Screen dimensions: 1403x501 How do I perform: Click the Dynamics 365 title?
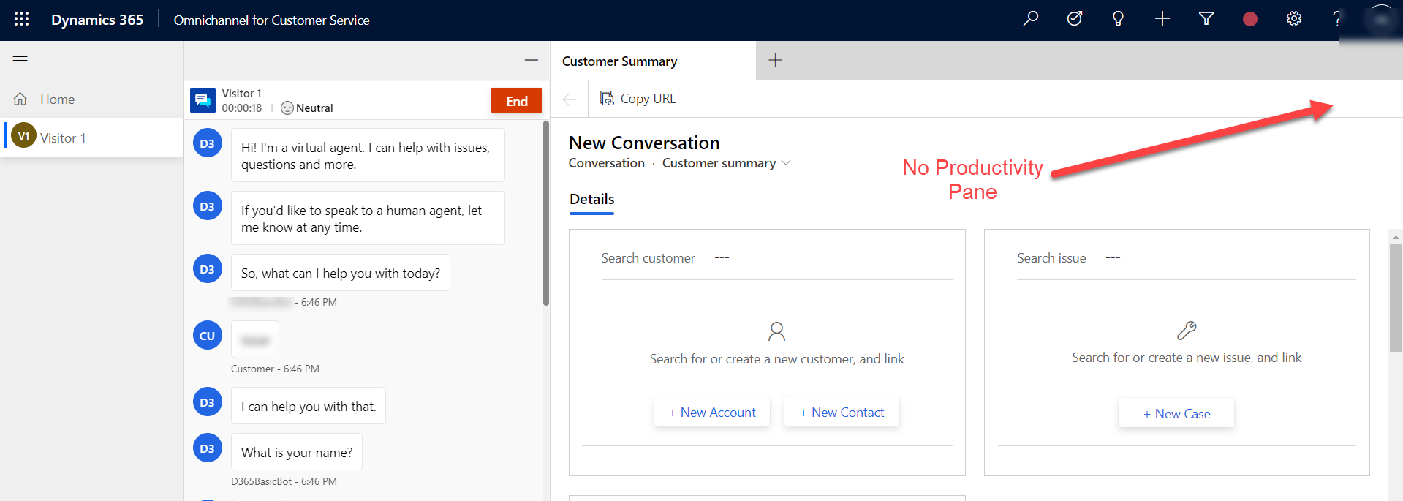click(97, 20)
